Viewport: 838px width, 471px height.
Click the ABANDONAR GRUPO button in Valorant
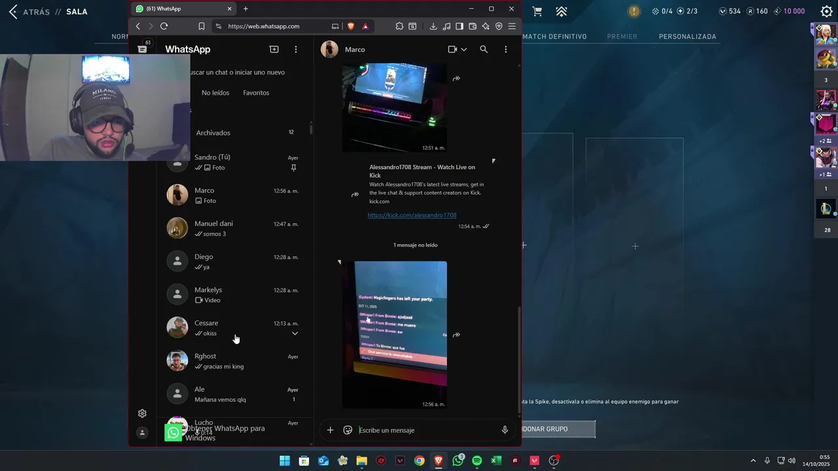(558, 429)
